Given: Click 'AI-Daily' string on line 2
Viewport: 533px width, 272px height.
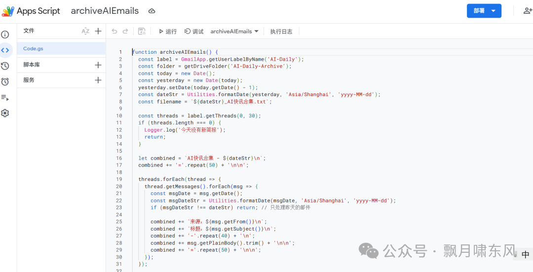Looking at the screenshot, I should coord(282,59).
